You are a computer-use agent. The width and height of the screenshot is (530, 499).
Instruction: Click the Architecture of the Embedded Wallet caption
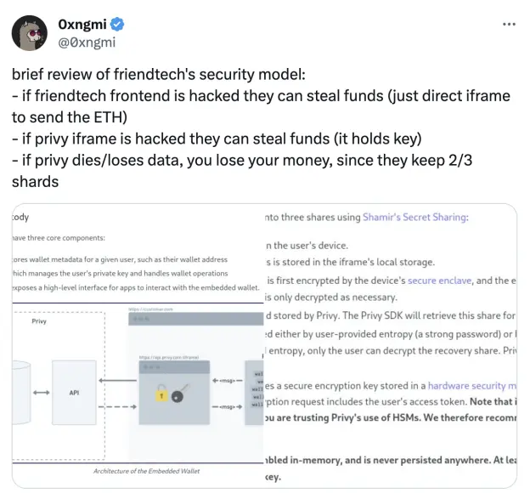(x=146, y=471)
